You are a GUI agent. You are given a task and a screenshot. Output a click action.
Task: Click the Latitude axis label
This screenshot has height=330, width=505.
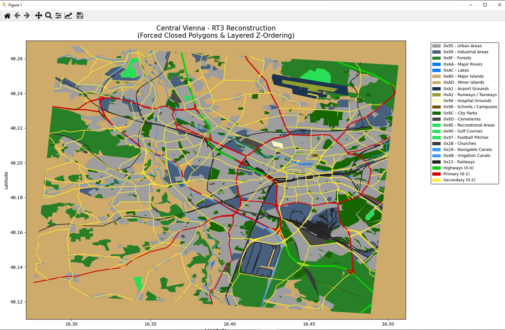pos(6,180)
